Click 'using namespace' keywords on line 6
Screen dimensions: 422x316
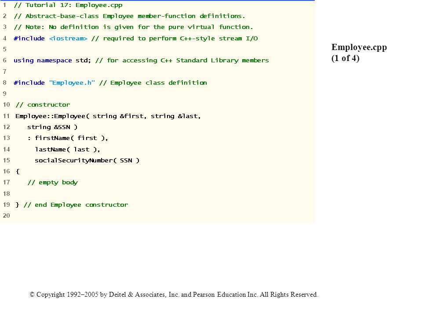(43, 61)
